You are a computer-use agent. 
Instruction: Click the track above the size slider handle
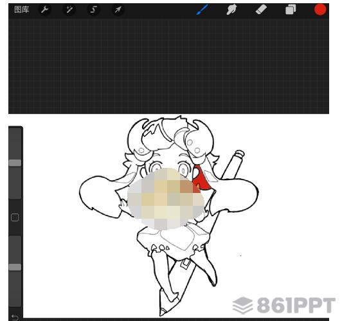(x=15, y=144)
